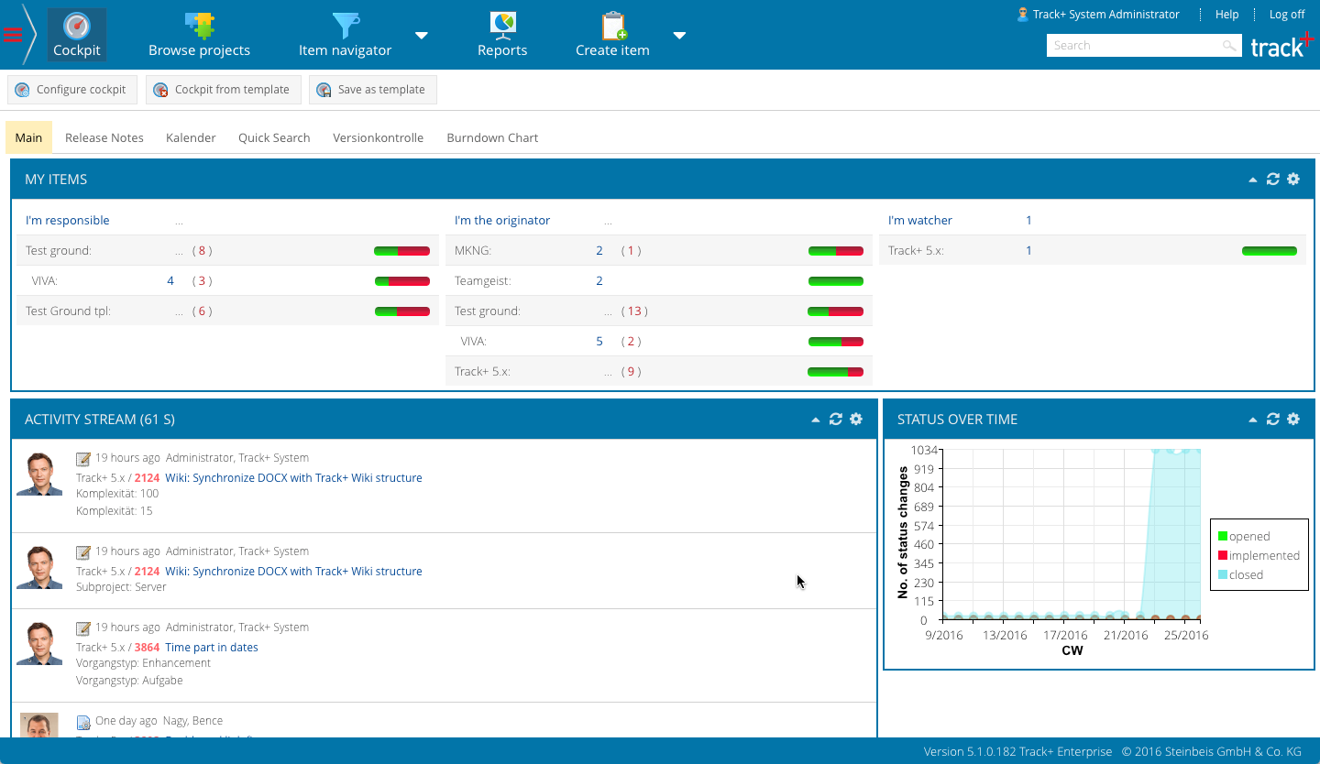
Task: Click Configure cockpit button
Action: (71, 90)
